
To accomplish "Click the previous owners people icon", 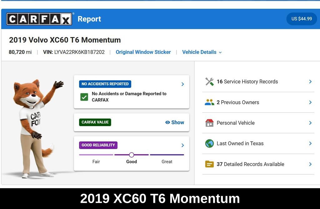I will pos(209,102).
